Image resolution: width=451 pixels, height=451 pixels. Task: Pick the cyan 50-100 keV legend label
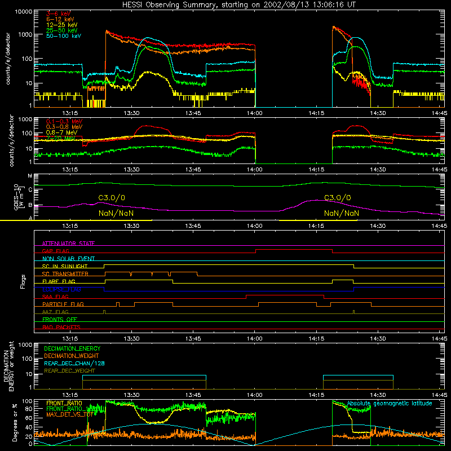click(64, 36)
